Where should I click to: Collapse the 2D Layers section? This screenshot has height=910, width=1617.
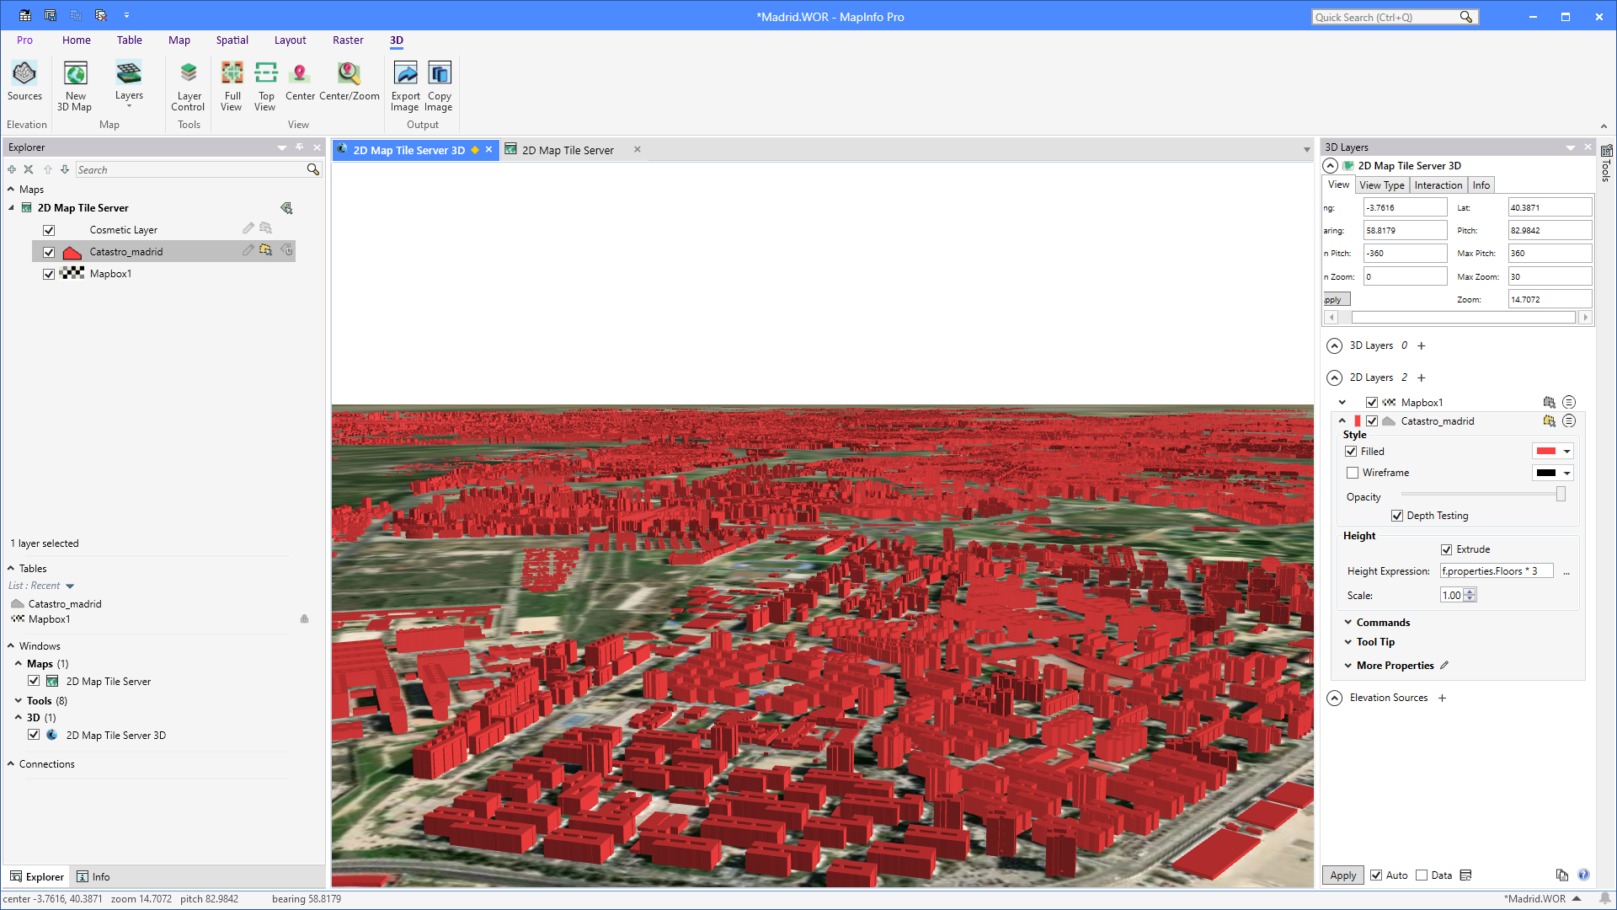click(1335, 377)
